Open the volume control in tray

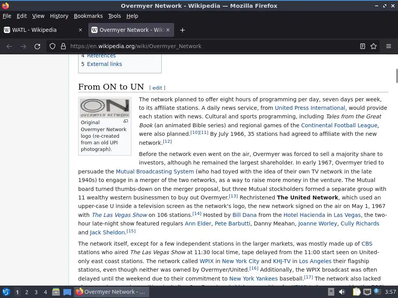(x=342, y=292)
